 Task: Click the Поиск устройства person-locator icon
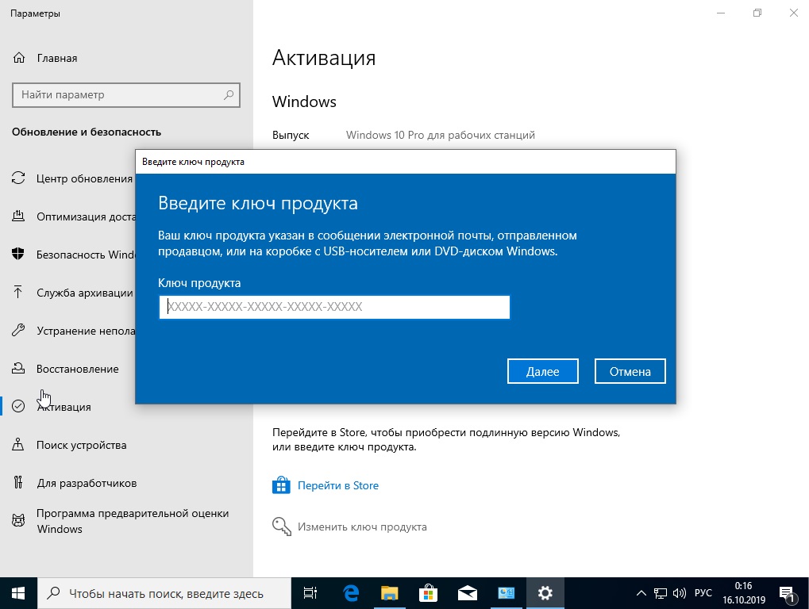18,444
